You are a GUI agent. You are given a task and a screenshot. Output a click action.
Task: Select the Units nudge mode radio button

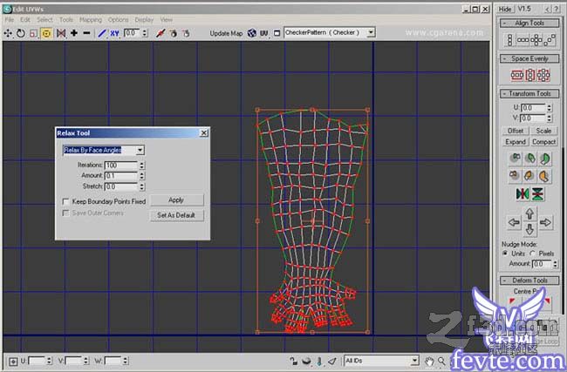coord(505,254)
